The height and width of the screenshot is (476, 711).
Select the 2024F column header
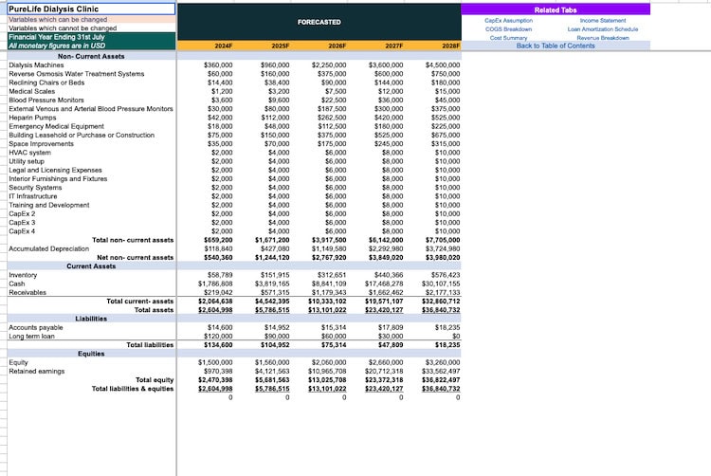tap(224, 46)
